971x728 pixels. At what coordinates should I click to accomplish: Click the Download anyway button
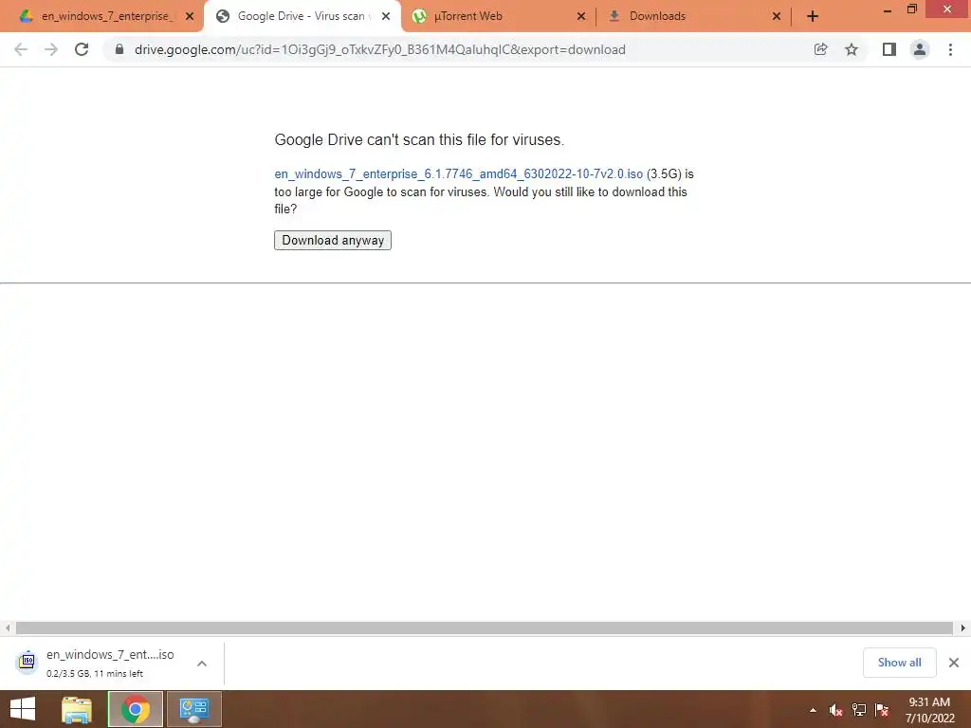[333, 240]
